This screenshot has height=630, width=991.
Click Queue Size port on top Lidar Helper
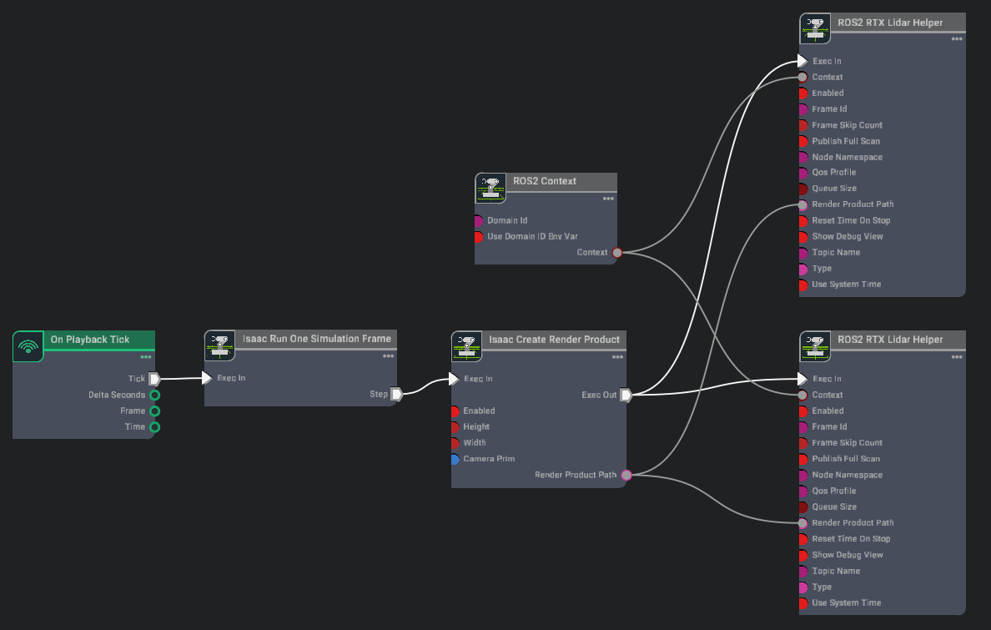[x=802, y=189]
